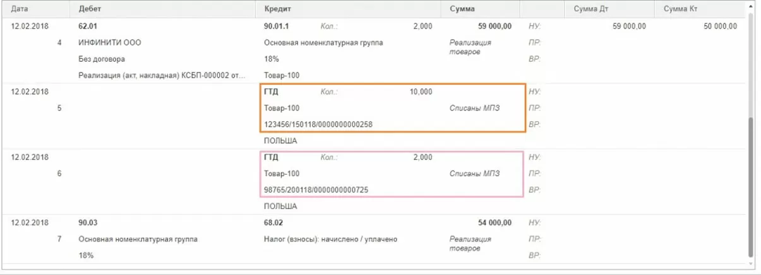Click the ИНФИНИТИ ООО counterparty text
Viewport: 761px width, 275px height.
point(109,43)
